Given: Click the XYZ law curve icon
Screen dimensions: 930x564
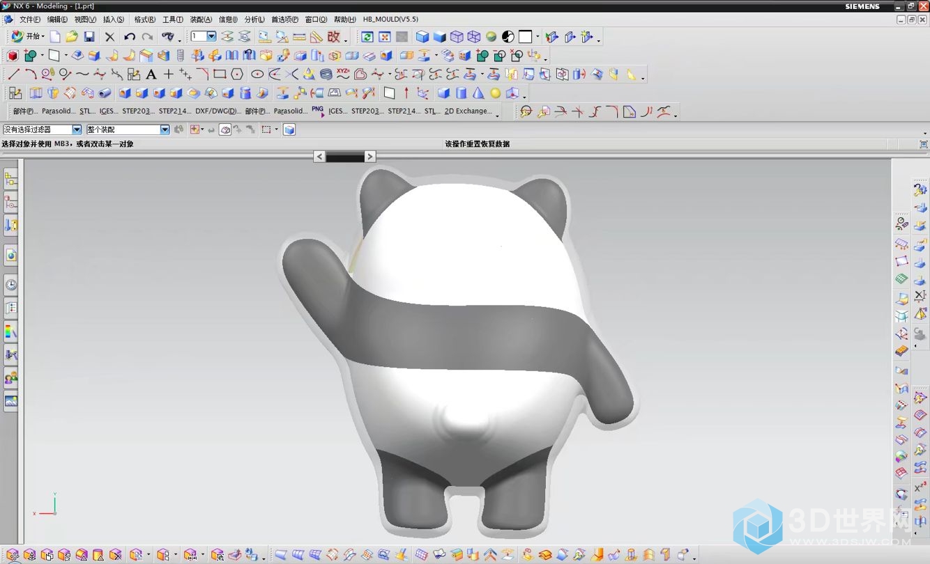Looking at the screenshot, I should click(343, 72).
